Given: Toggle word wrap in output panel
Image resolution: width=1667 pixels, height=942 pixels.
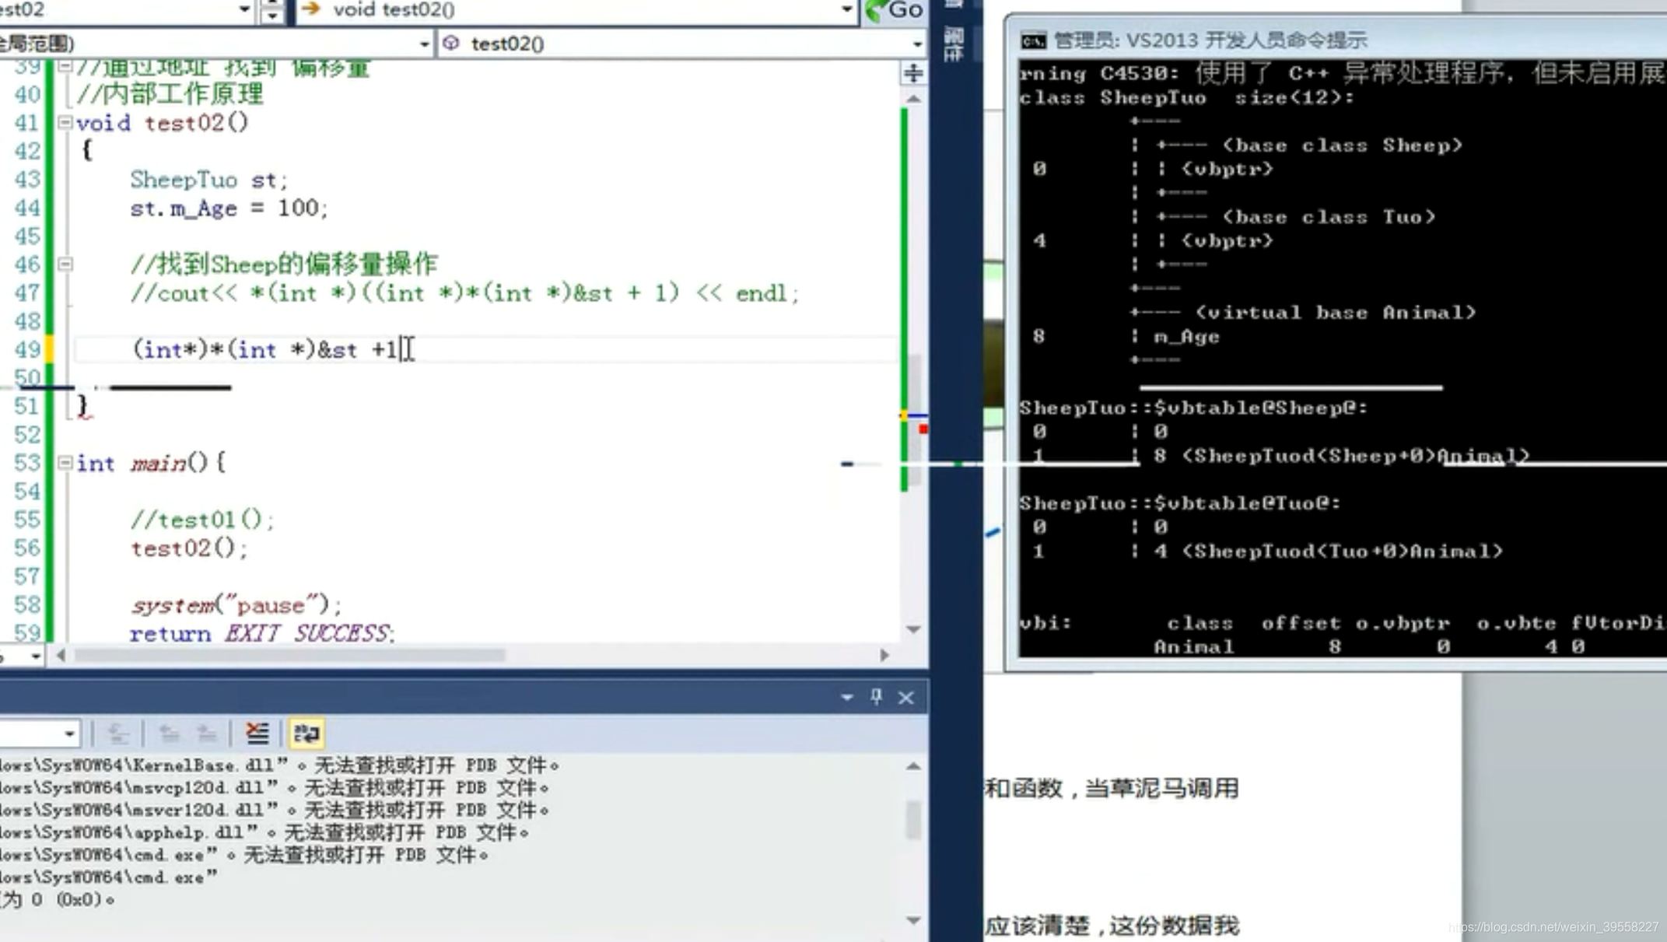Looking at the screenshot, I should click(306, 733).
